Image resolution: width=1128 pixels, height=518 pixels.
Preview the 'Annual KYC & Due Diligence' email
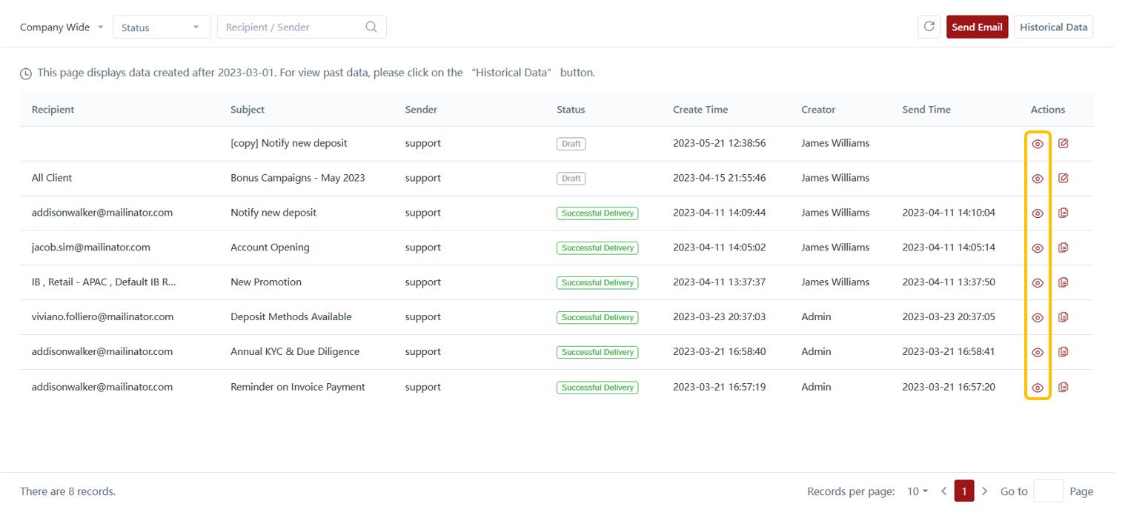click(1038, 352)
